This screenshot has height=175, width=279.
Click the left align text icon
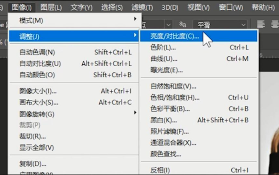[x=261, y=24]
